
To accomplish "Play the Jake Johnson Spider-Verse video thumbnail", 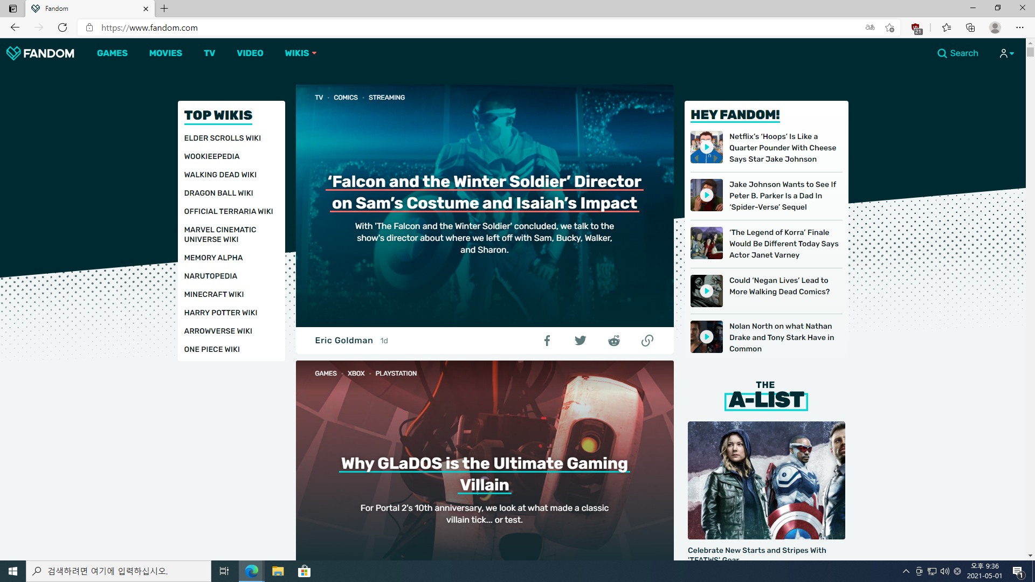I will pyautogui.click(x=706, y=195).
